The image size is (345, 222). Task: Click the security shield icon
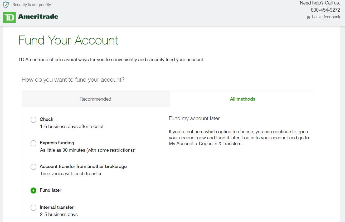tap(6, 5)
